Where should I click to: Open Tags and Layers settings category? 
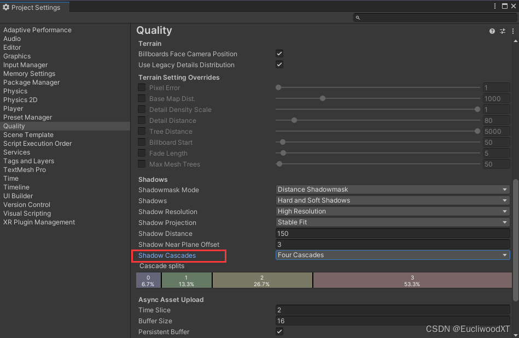[x=28, y=161]
